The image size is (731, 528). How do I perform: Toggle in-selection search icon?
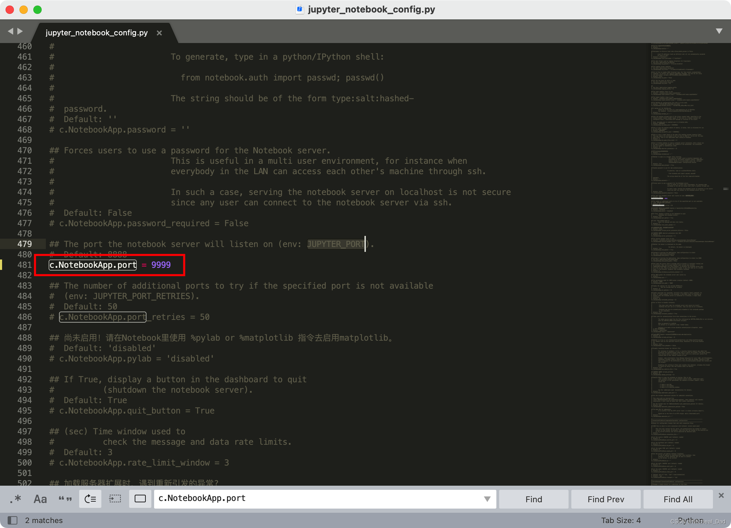point(115,499)
